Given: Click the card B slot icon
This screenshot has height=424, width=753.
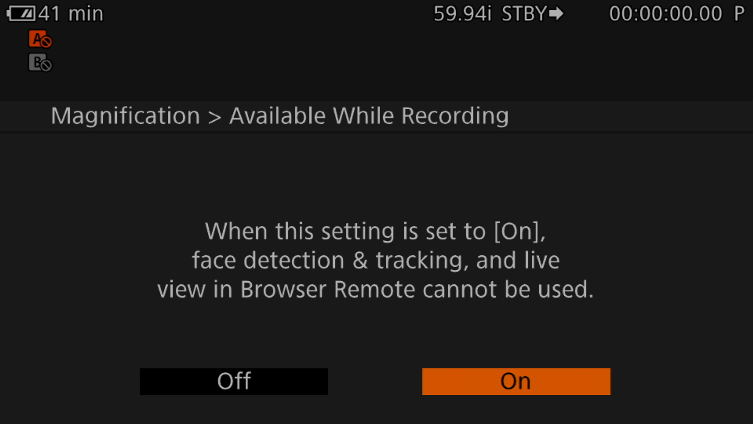Looking at the screenshot, I should tap(40, 63).
